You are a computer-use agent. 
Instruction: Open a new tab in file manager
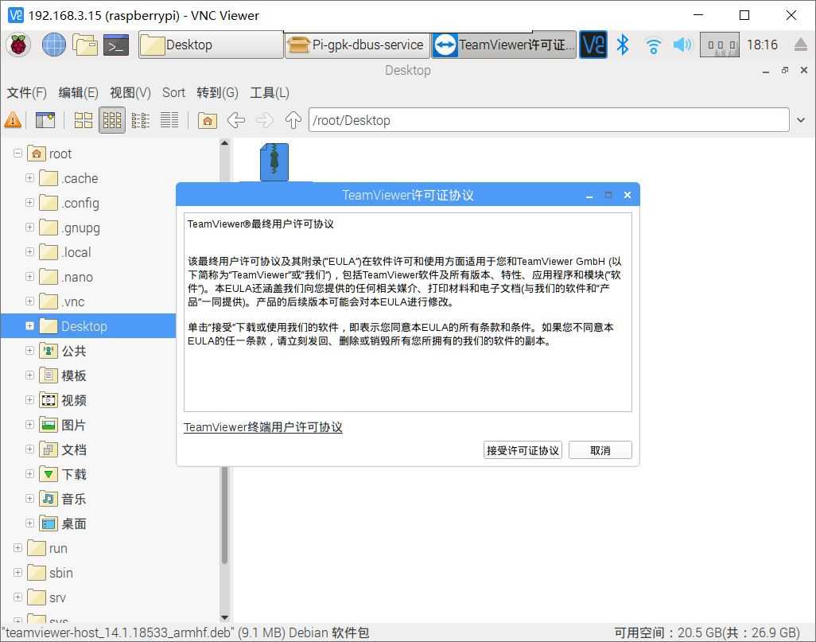(45, 120)
